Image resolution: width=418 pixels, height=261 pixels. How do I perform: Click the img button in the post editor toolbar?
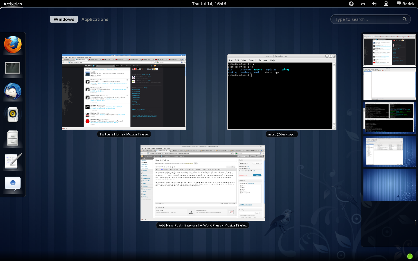click(x=177, y=169)
